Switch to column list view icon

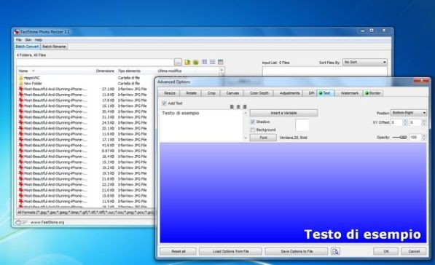205,62
